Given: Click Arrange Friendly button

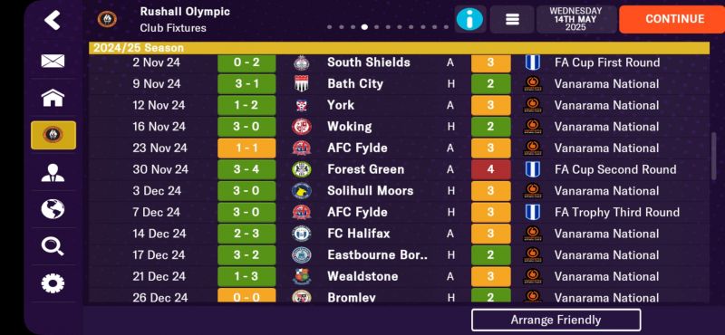Looking at the screenshot, I should point(556,320).
